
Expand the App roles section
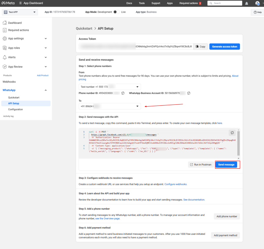[x=46, y=48]
